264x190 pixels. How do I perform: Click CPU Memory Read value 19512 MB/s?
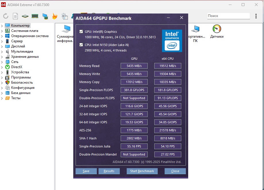pyautogui.click(x=168, y=66)
